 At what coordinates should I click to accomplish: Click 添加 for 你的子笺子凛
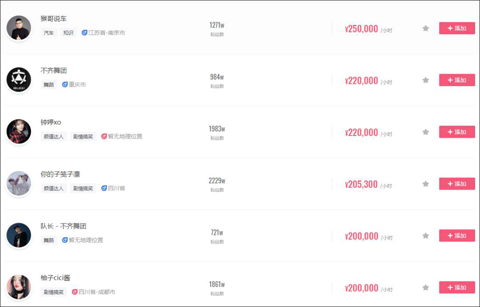(457, 184)
